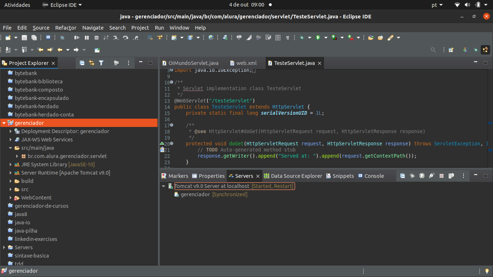The width and height of the screenshot is (493, 277).
Task: Click the green Run button icon
Action: tap(318, 38)
